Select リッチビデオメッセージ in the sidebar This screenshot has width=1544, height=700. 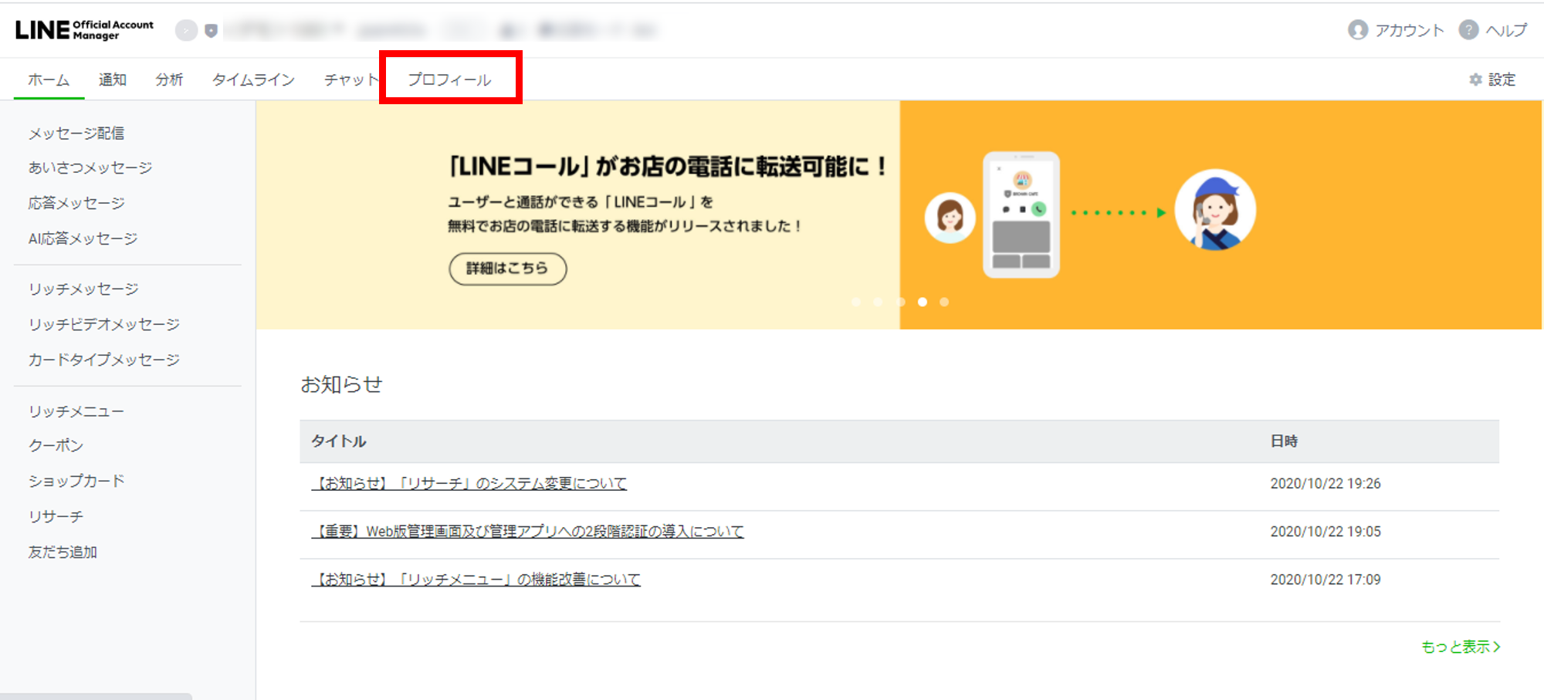104,324
